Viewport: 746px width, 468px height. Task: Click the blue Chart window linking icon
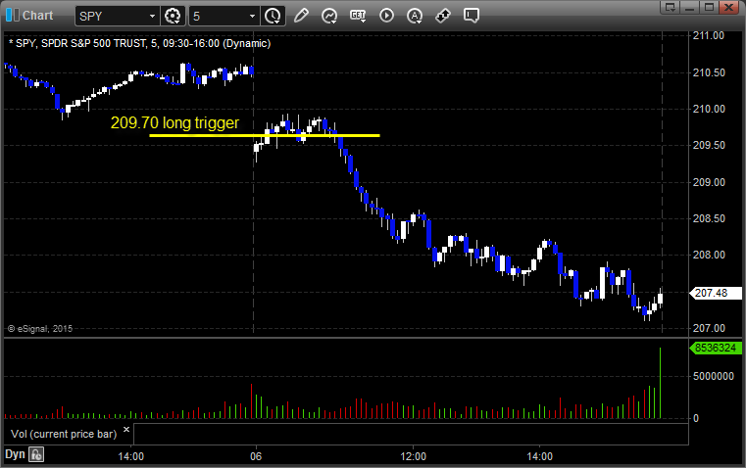tap(13, 16)
